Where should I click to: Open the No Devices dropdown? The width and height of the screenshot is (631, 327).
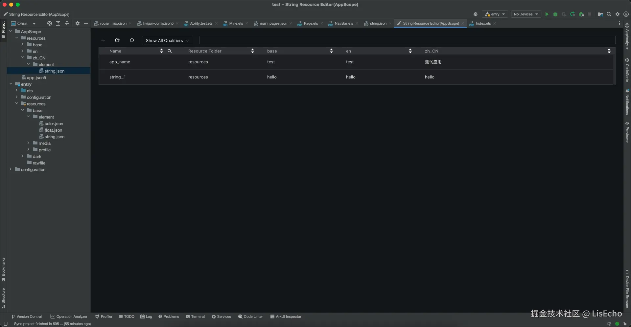[x=526, y=14]
